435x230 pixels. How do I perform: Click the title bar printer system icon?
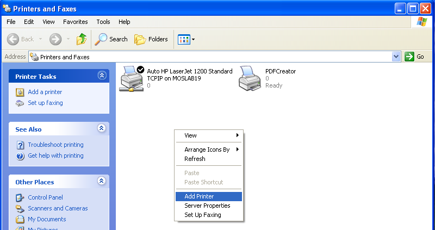[7, 8]
